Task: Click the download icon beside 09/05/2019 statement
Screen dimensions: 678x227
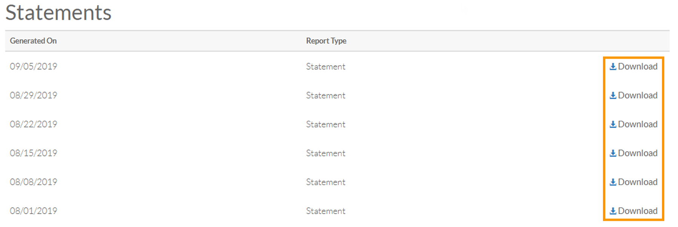Action: point(613,66)
